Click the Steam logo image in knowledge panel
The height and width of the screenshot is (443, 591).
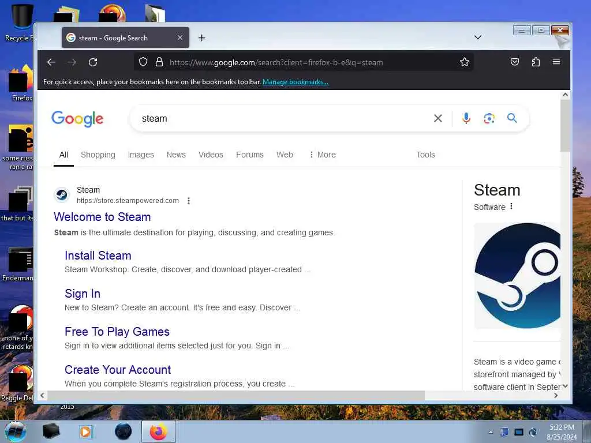coord(517,276)
